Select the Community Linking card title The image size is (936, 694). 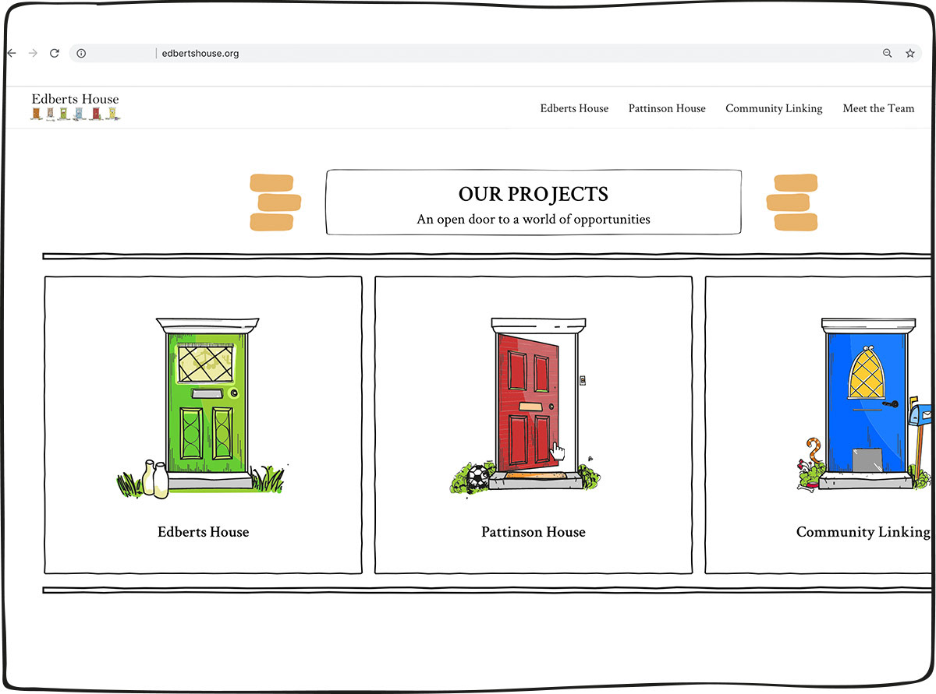click(x=863, y=532)
